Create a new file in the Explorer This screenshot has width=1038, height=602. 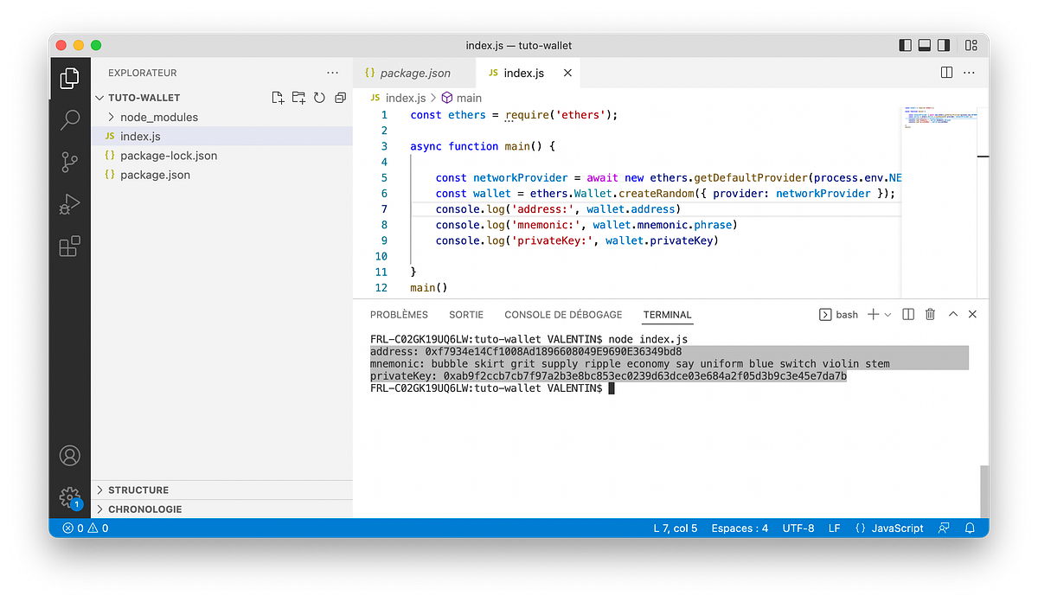[278, 98]
